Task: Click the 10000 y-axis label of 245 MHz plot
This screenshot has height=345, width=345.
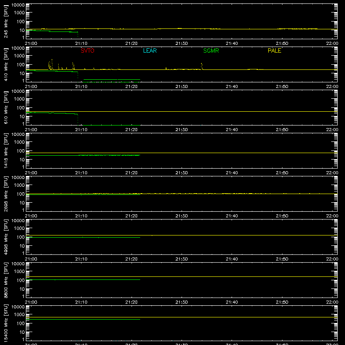Action: pyautogui.click(x=18, y=5)
